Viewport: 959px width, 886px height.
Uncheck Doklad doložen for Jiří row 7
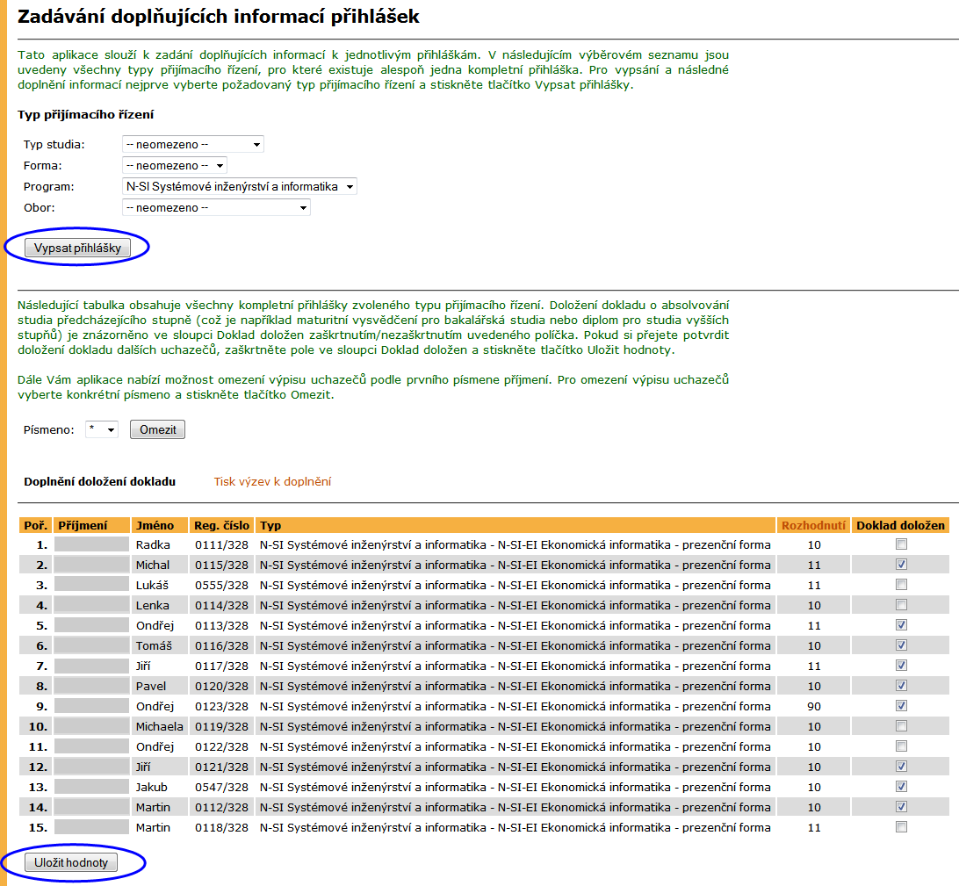point(901,666)
